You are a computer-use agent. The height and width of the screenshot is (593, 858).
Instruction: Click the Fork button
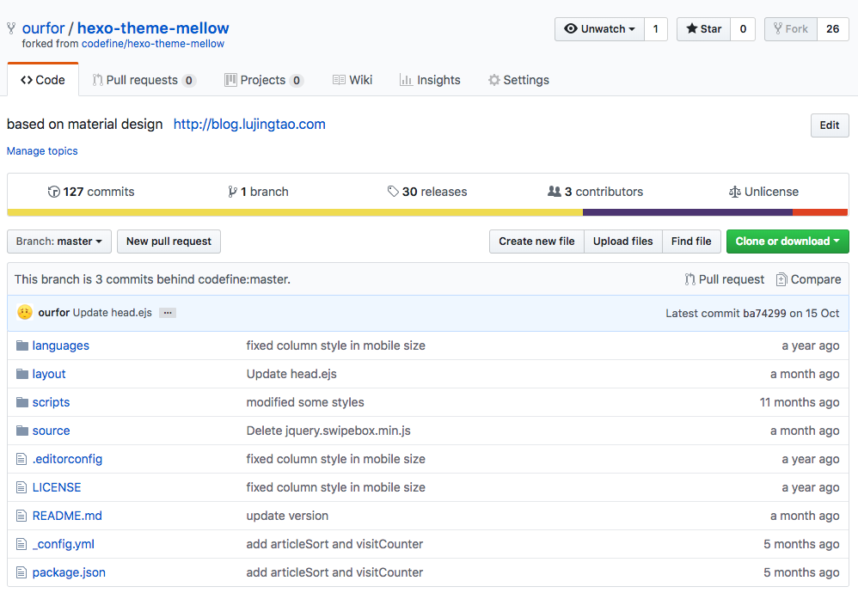click(791, 29)
